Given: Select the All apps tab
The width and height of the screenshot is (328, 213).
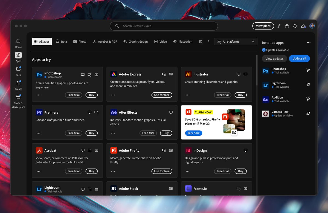Looking at the screenshot, I should [42, 42].
